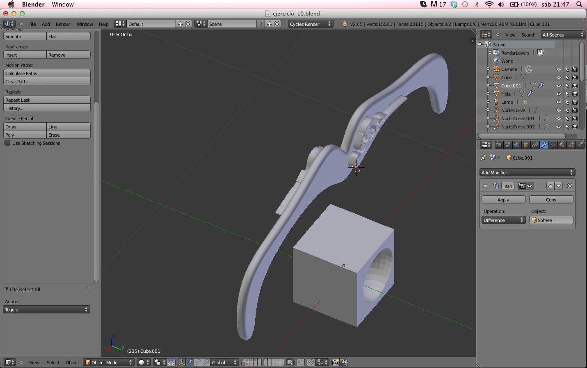Open the Particles properties tab (sparkles icon)
This screenshot has height=368, width=587.
(571, 145)
